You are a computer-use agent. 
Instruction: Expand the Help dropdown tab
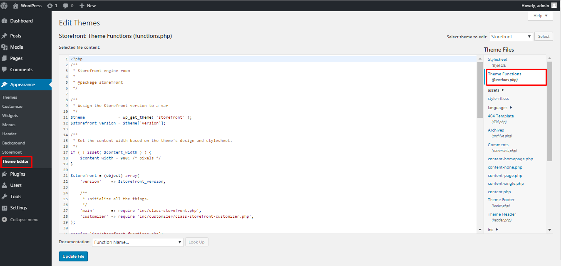540,16
